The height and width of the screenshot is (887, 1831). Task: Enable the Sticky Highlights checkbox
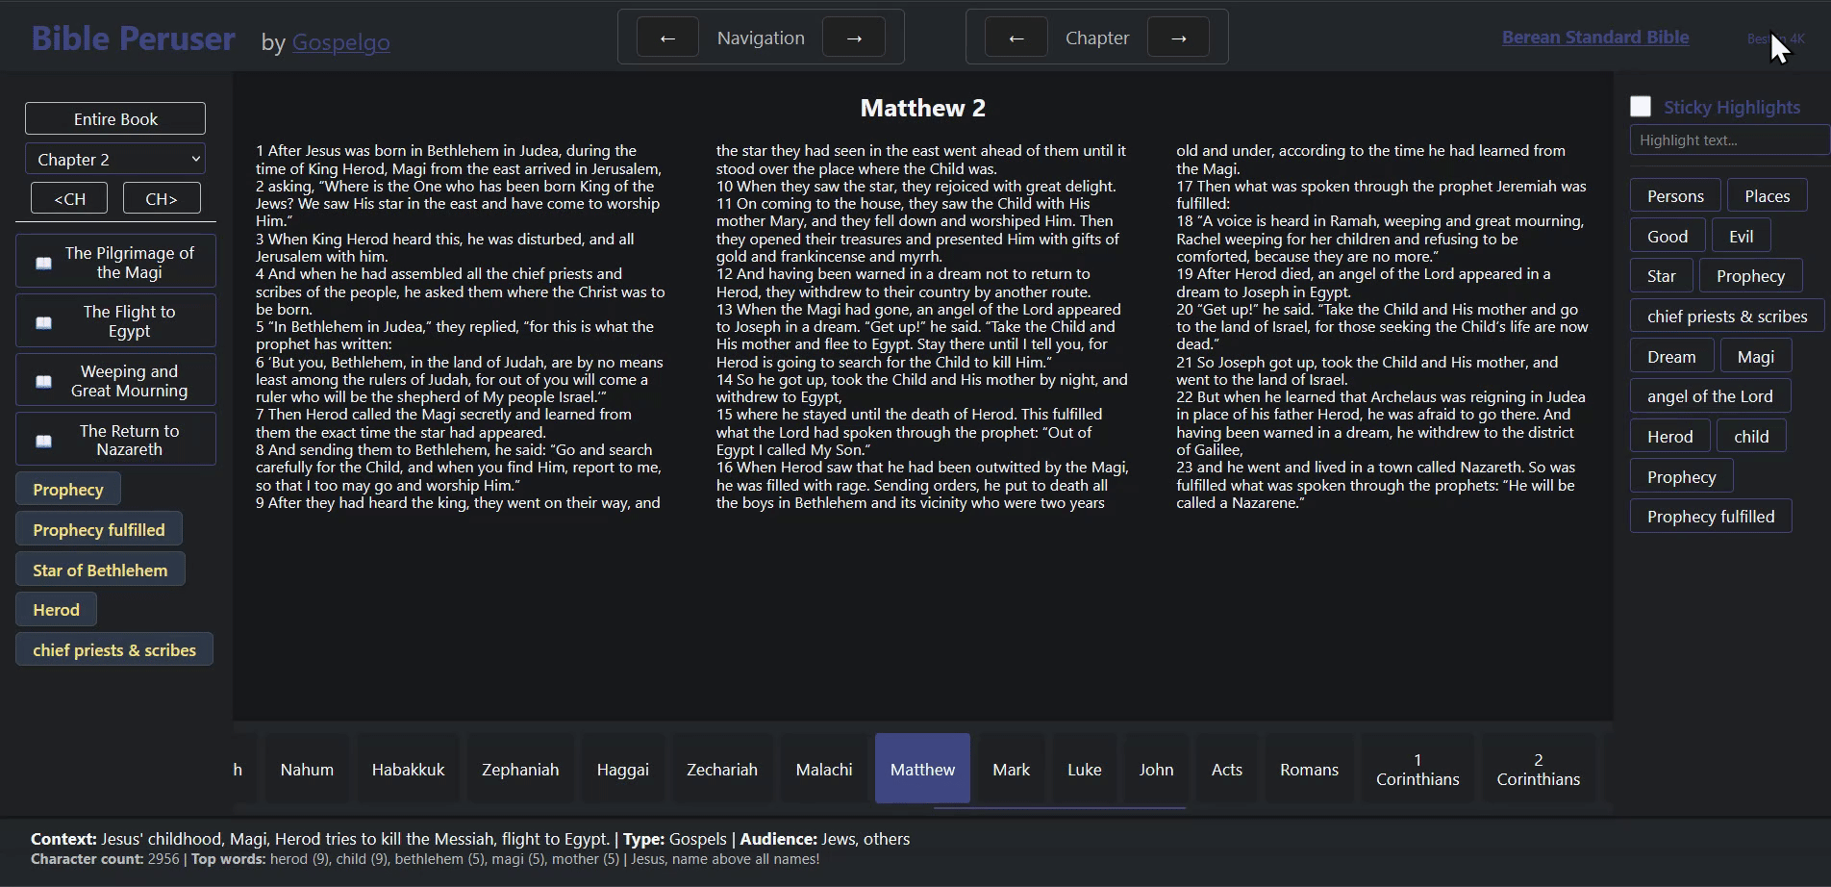coord(1640,106)
